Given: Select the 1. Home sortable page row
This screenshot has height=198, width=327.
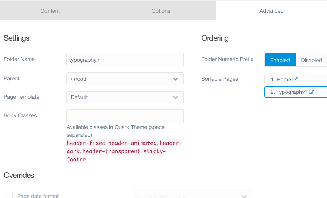Looking at the screenshot, I should coord(296,80).
